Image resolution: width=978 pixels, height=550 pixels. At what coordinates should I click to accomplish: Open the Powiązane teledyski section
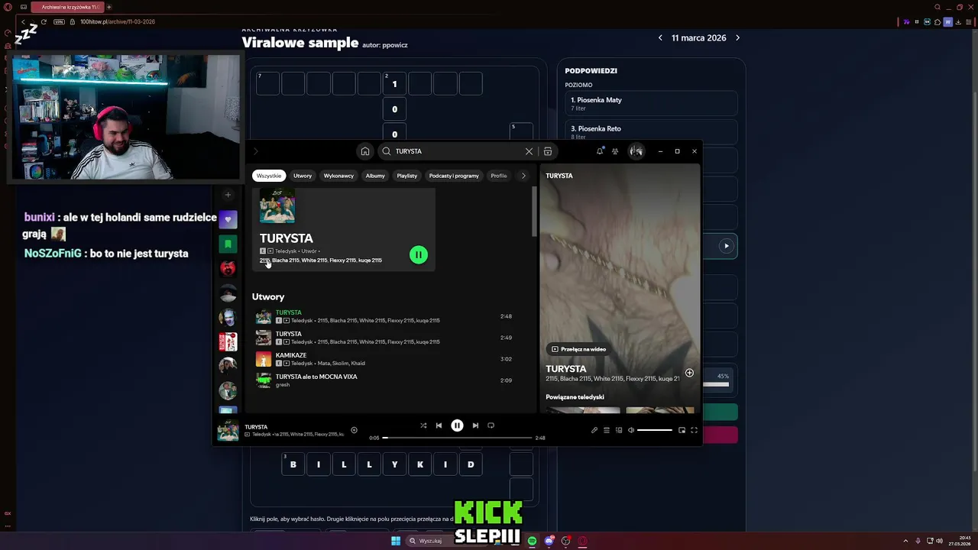(x=575, y=397)
